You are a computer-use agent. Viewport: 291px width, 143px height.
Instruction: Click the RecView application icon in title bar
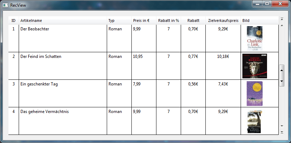point(5,5)
